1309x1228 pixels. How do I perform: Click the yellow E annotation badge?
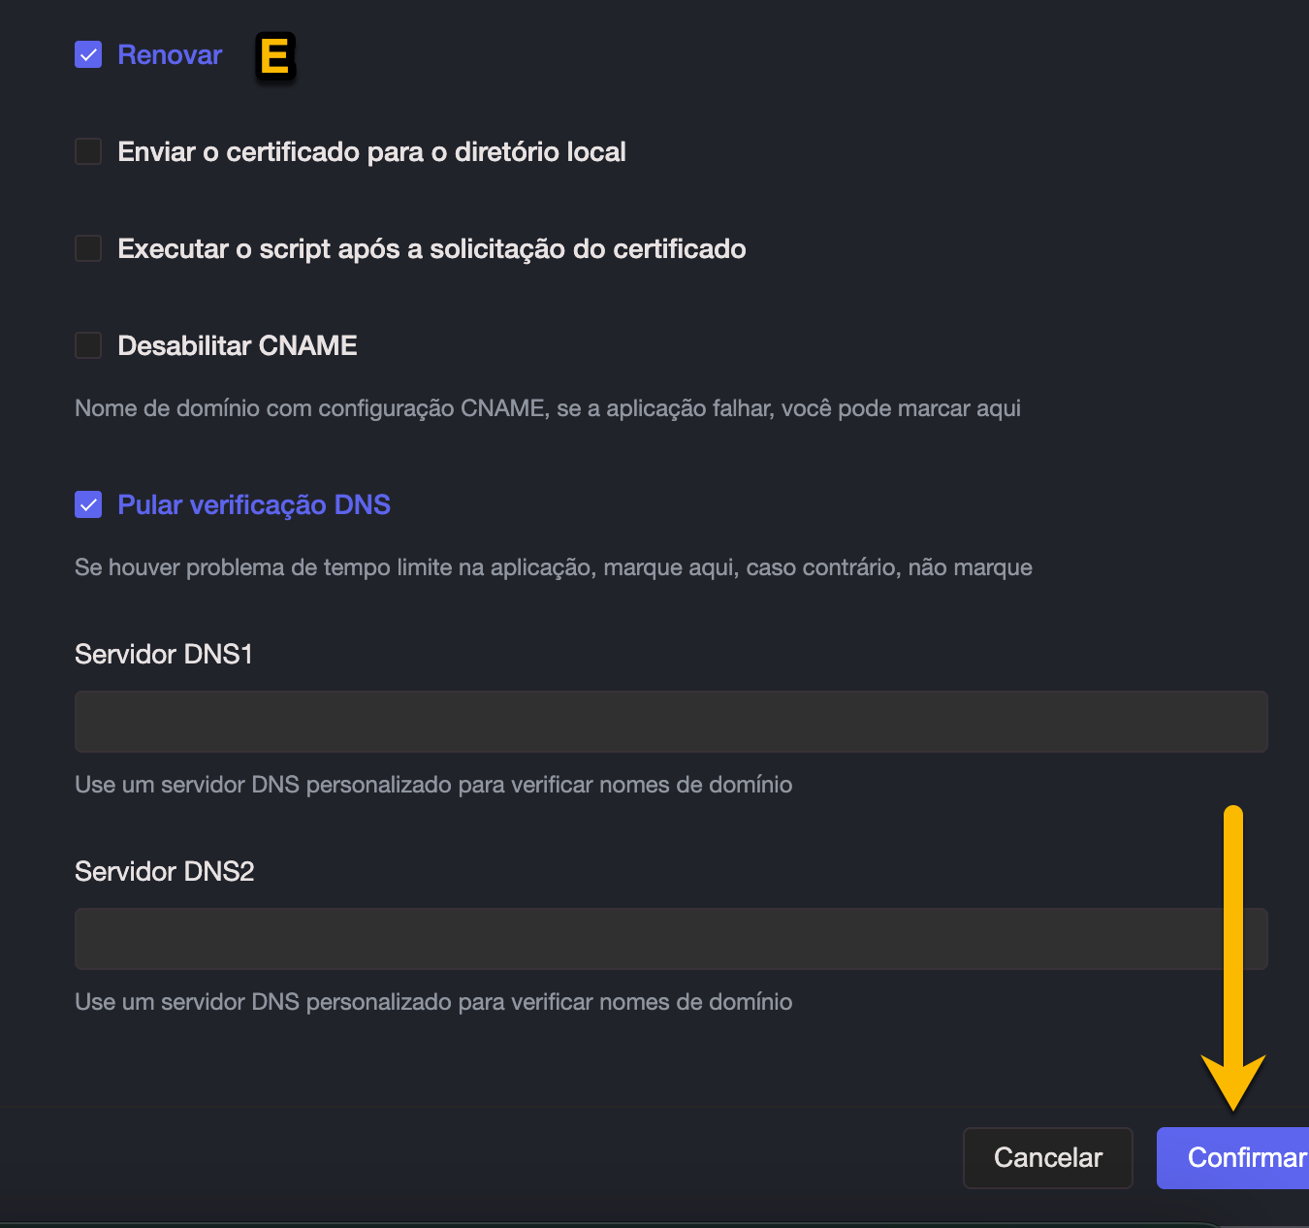click(x=275, y=56)
